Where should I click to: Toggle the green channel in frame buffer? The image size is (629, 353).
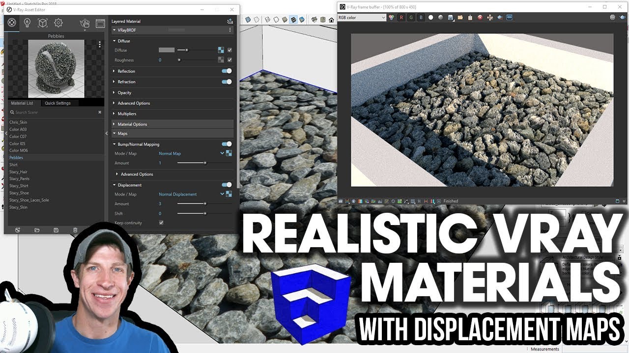pos(411,18)
